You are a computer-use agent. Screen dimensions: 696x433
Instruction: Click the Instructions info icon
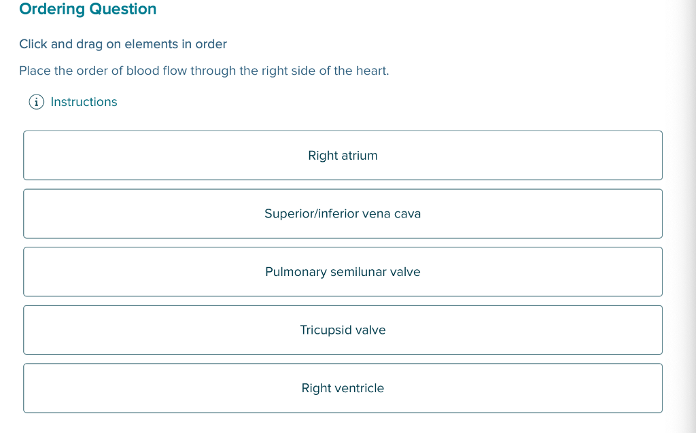click(37, 102)
